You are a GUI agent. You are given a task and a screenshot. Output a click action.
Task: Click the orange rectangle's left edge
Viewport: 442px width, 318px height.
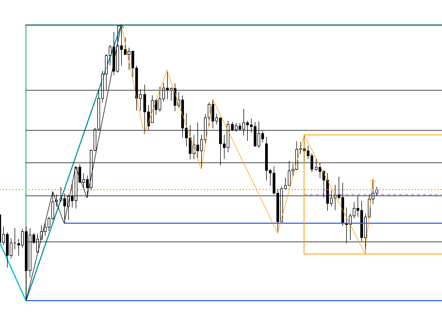pyautogui.click(x=304, y=217)
